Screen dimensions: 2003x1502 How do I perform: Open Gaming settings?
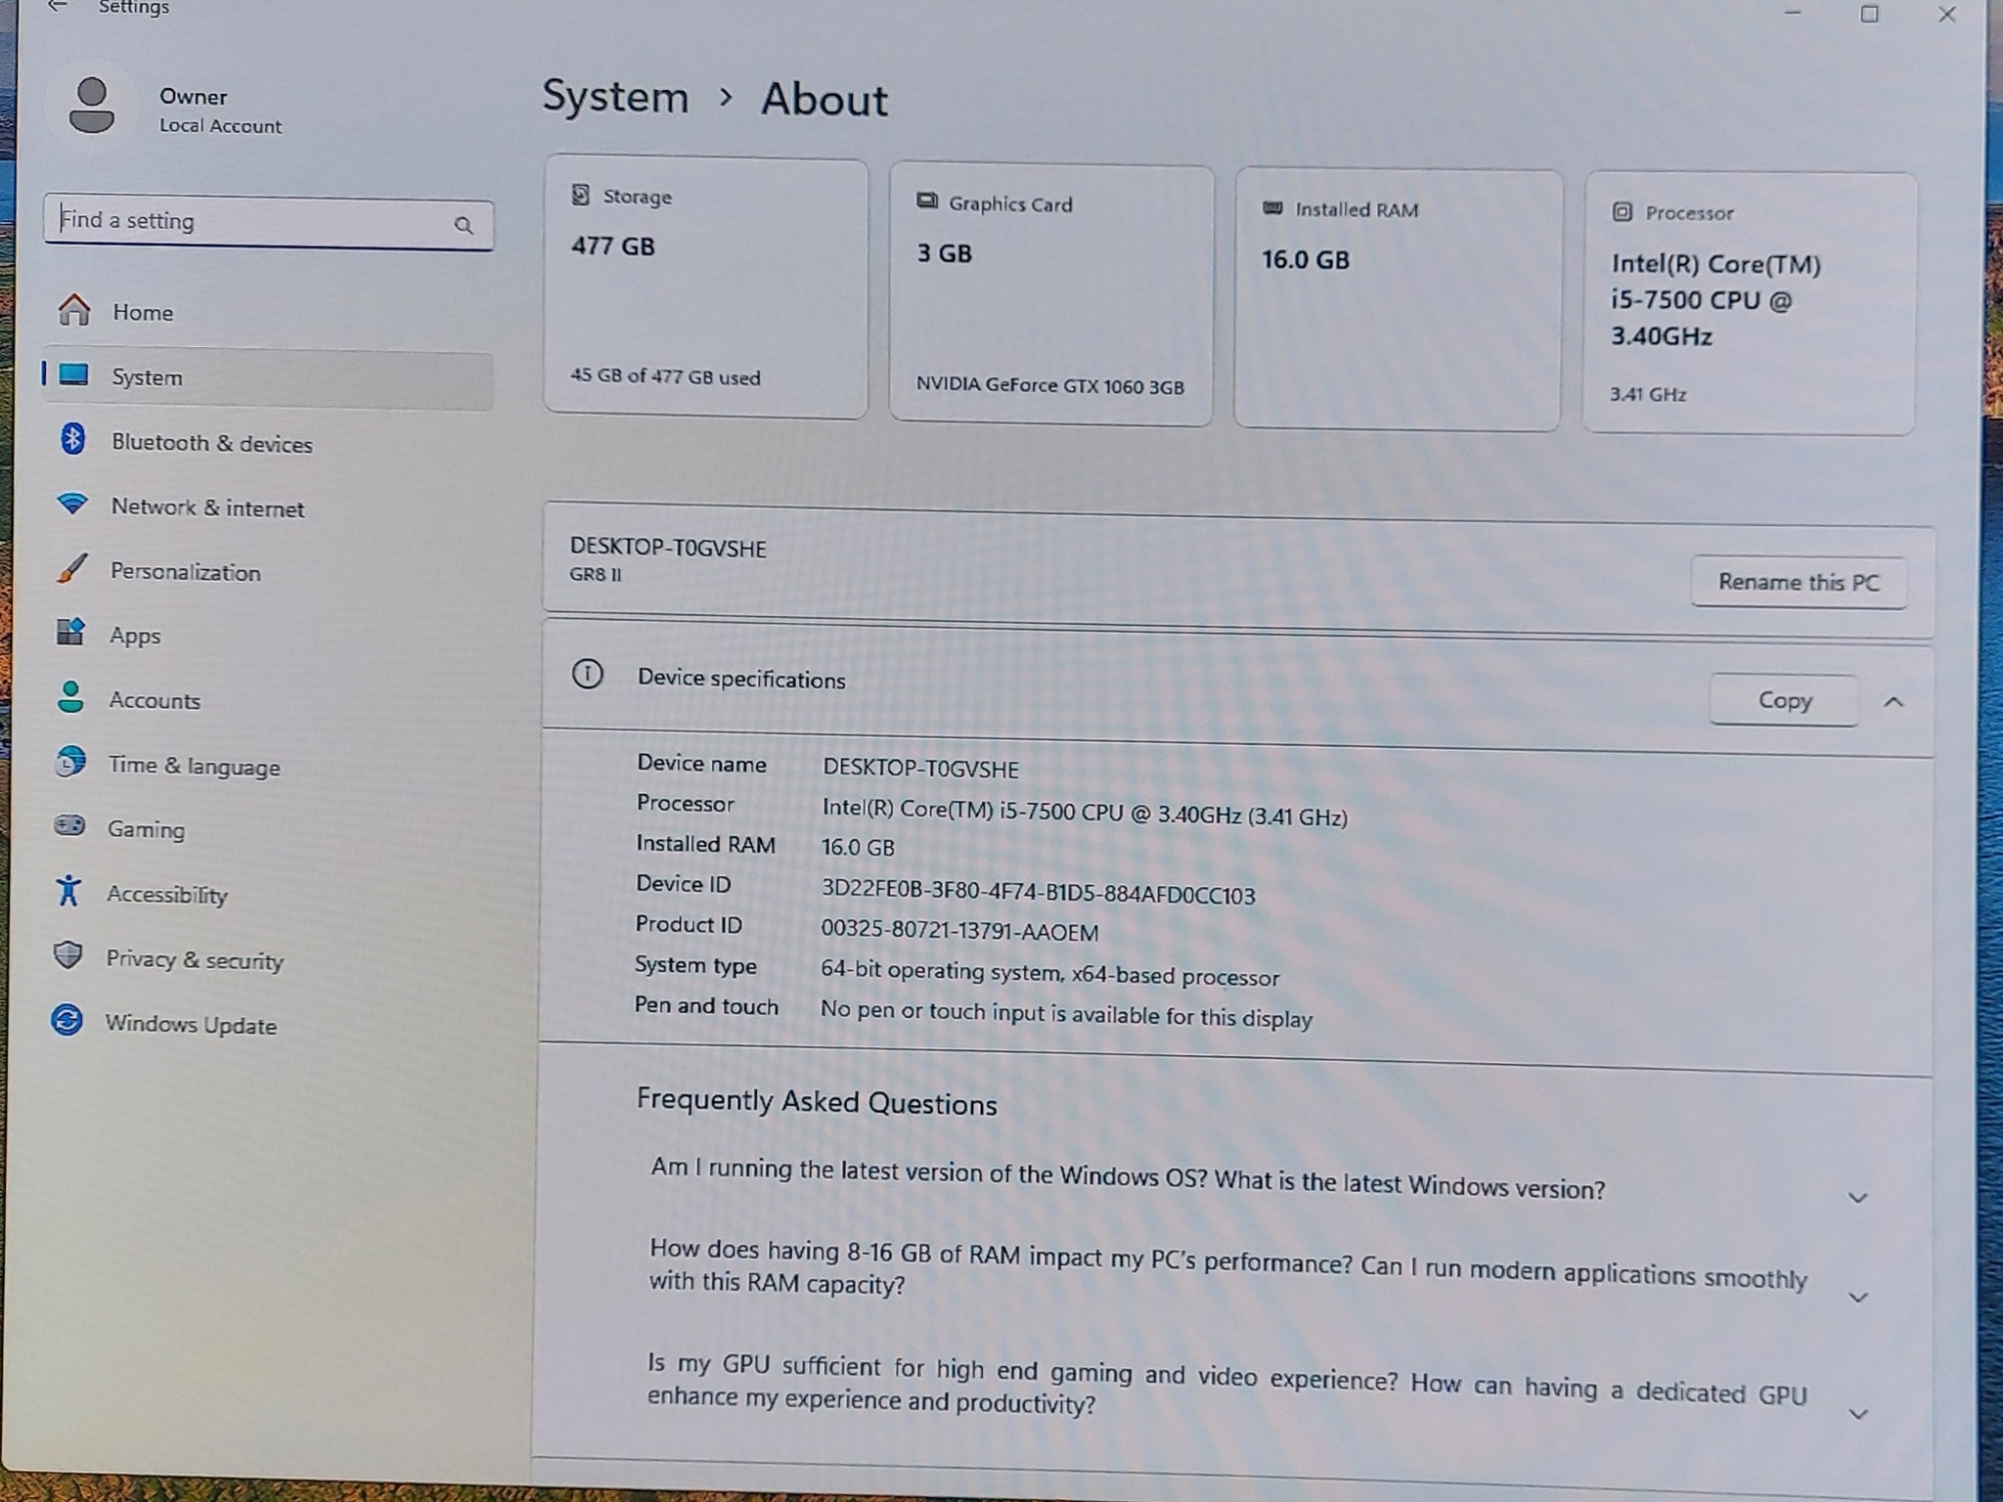(x=147, y=829)
